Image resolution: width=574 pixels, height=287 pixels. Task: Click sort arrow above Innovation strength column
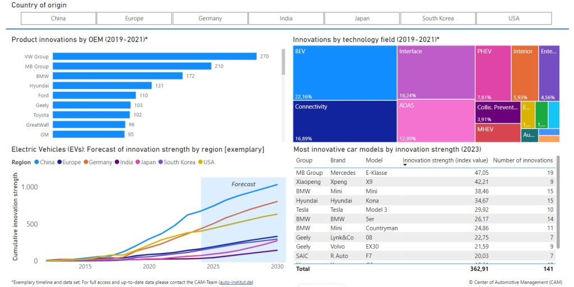click(405, 165)
